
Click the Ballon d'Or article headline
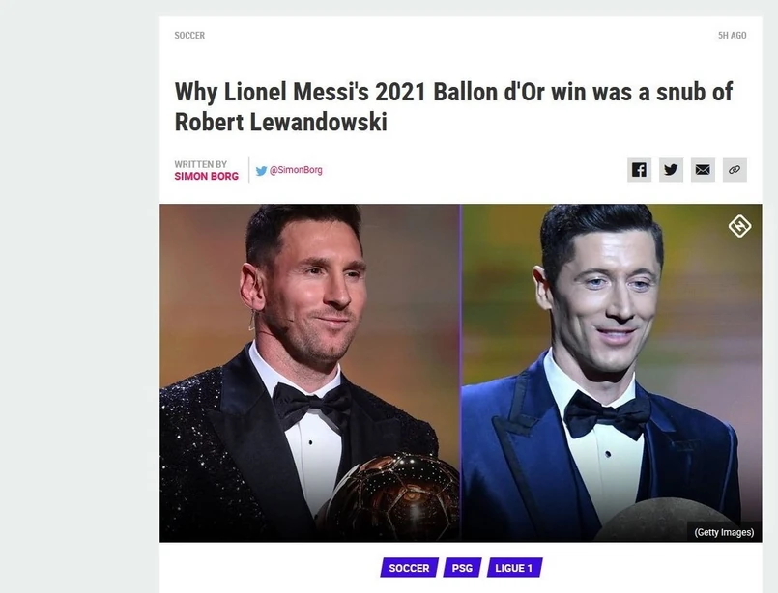click(452, 106)
